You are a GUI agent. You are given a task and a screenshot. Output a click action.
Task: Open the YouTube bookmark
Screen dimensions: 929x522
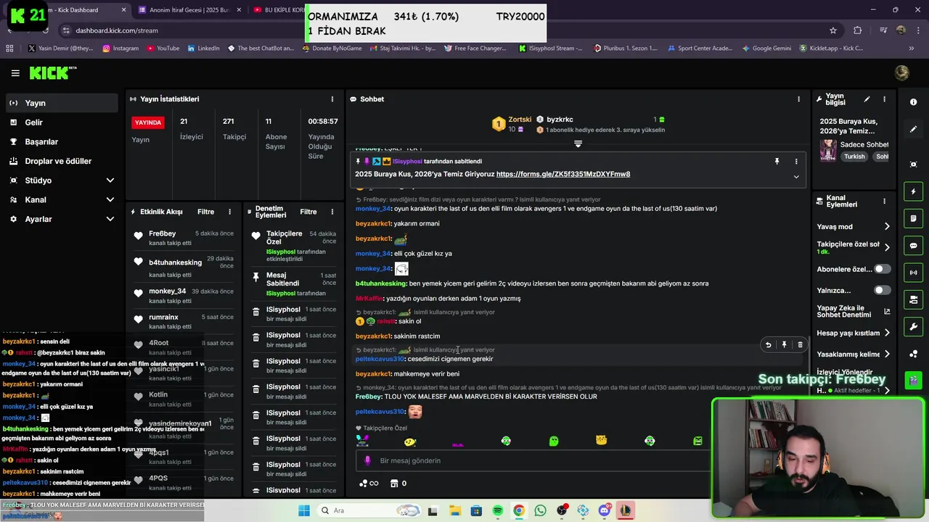163,49
